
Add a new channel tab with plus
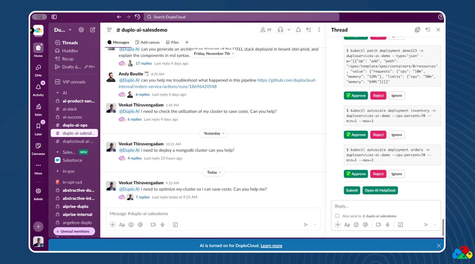[187, 42]
